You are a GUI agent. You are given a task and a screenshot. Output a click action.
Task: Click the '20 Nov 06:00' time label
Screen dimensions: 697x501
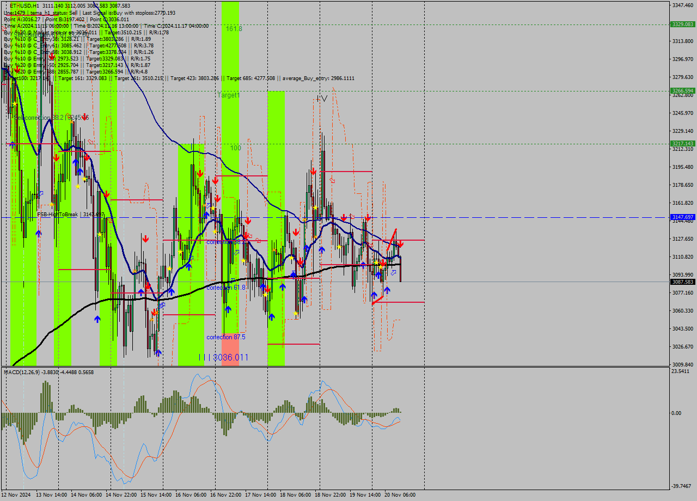point(400,495)
